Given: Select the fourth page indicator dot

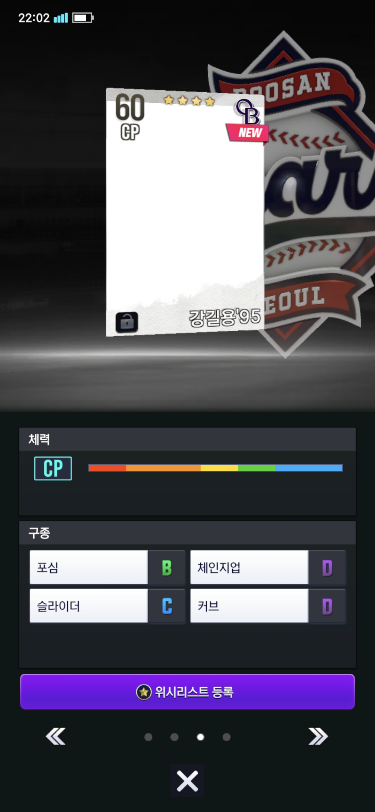Looking at the screenshot, I should tap(226, 737).
